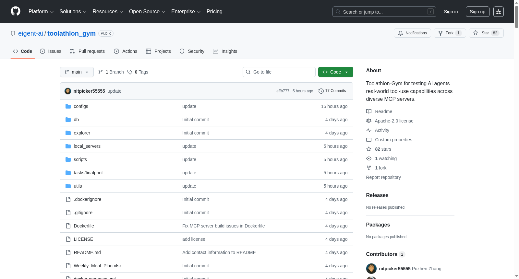This screenshot has width=519, height=279.
Task: Click the scripts folder icon
Action: [x=68, y=159]
